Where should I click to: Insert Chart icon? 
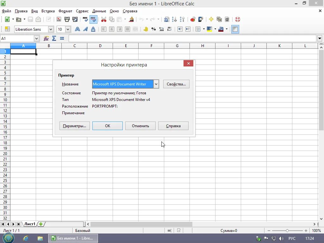click(x=193, y=19)
